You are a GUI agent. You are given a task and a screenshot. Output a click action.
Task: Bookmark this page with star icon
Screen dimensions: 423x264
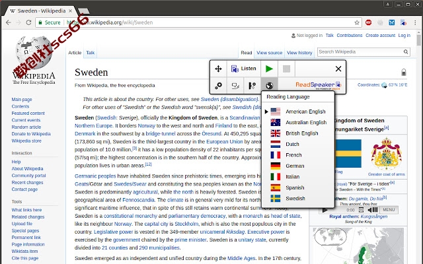357,22
